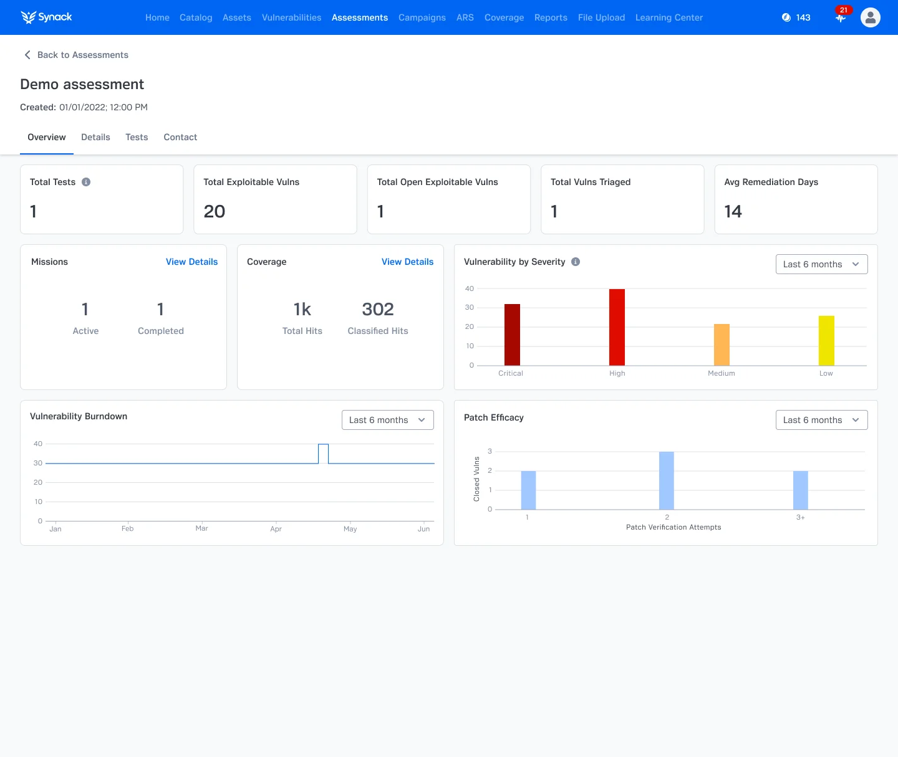898x757 pixels.
Task: Switch to the Tests tab
Action: 137,137
